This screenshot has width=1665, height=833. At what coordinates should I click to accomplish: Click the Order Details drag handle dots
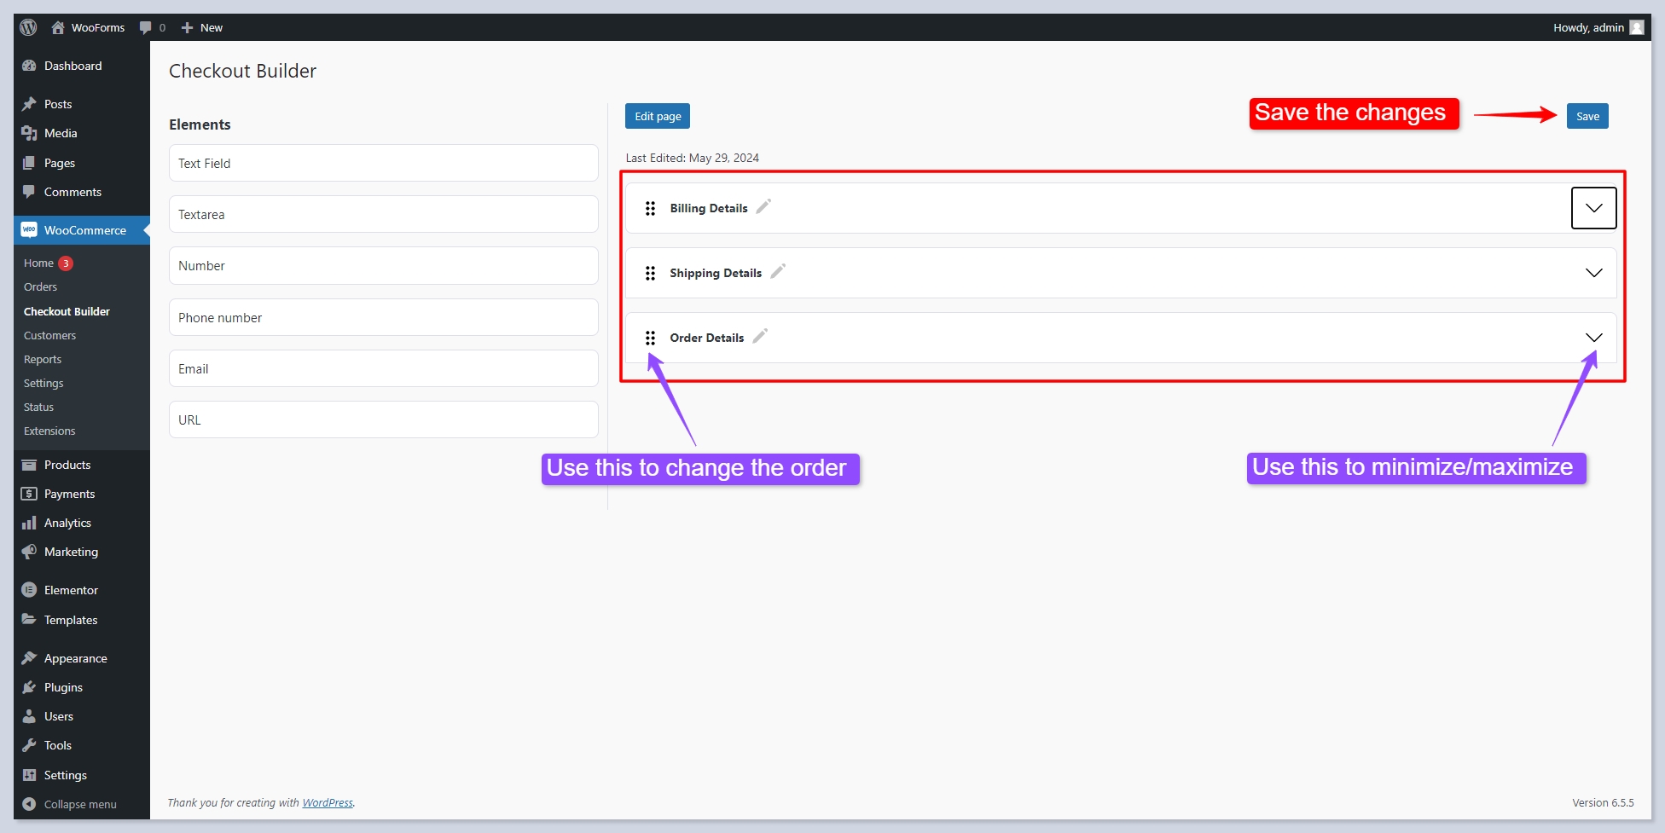coord(650,338)
